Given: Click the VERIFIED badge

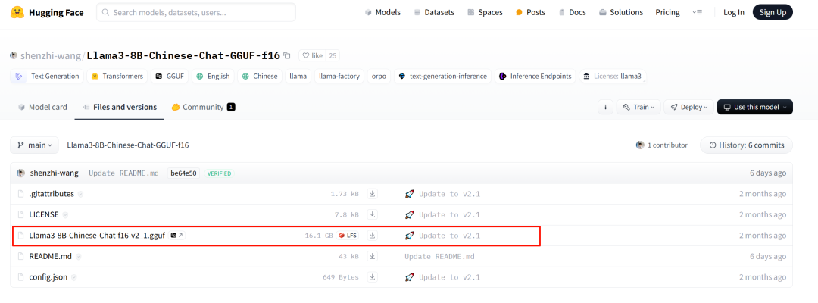Looking at the screenshot, I should pos(219,173).
